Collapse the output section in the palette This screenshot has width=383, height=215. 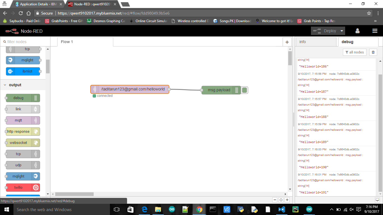pos(5,85)
